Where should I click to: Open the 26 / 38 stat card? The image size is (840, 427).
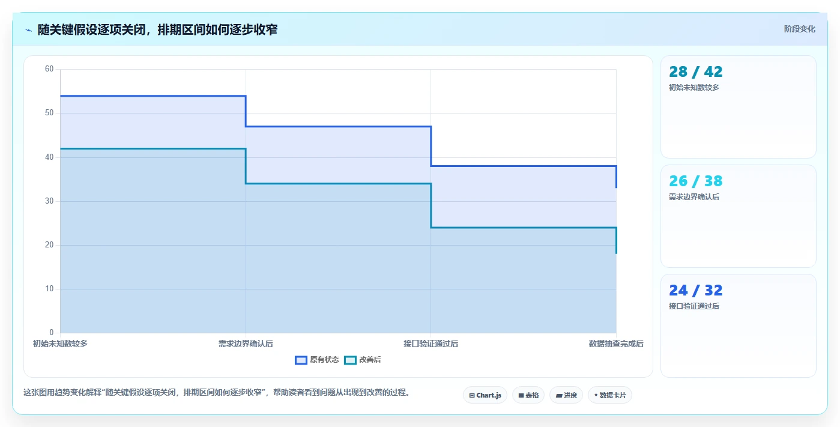click(x=738, y=216)
